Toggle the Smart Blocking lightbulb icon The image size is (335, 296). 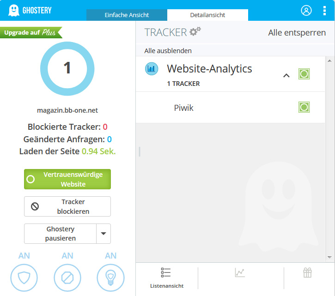(110, 278)
